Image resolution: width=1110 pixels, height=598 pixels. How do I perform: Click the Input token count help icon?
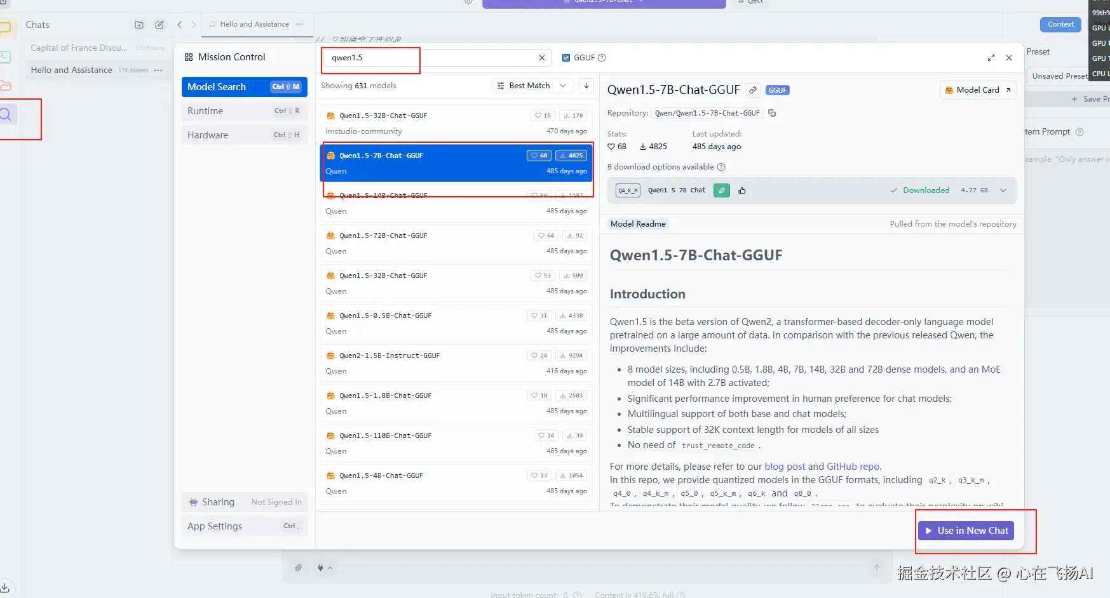click(578, 595)
